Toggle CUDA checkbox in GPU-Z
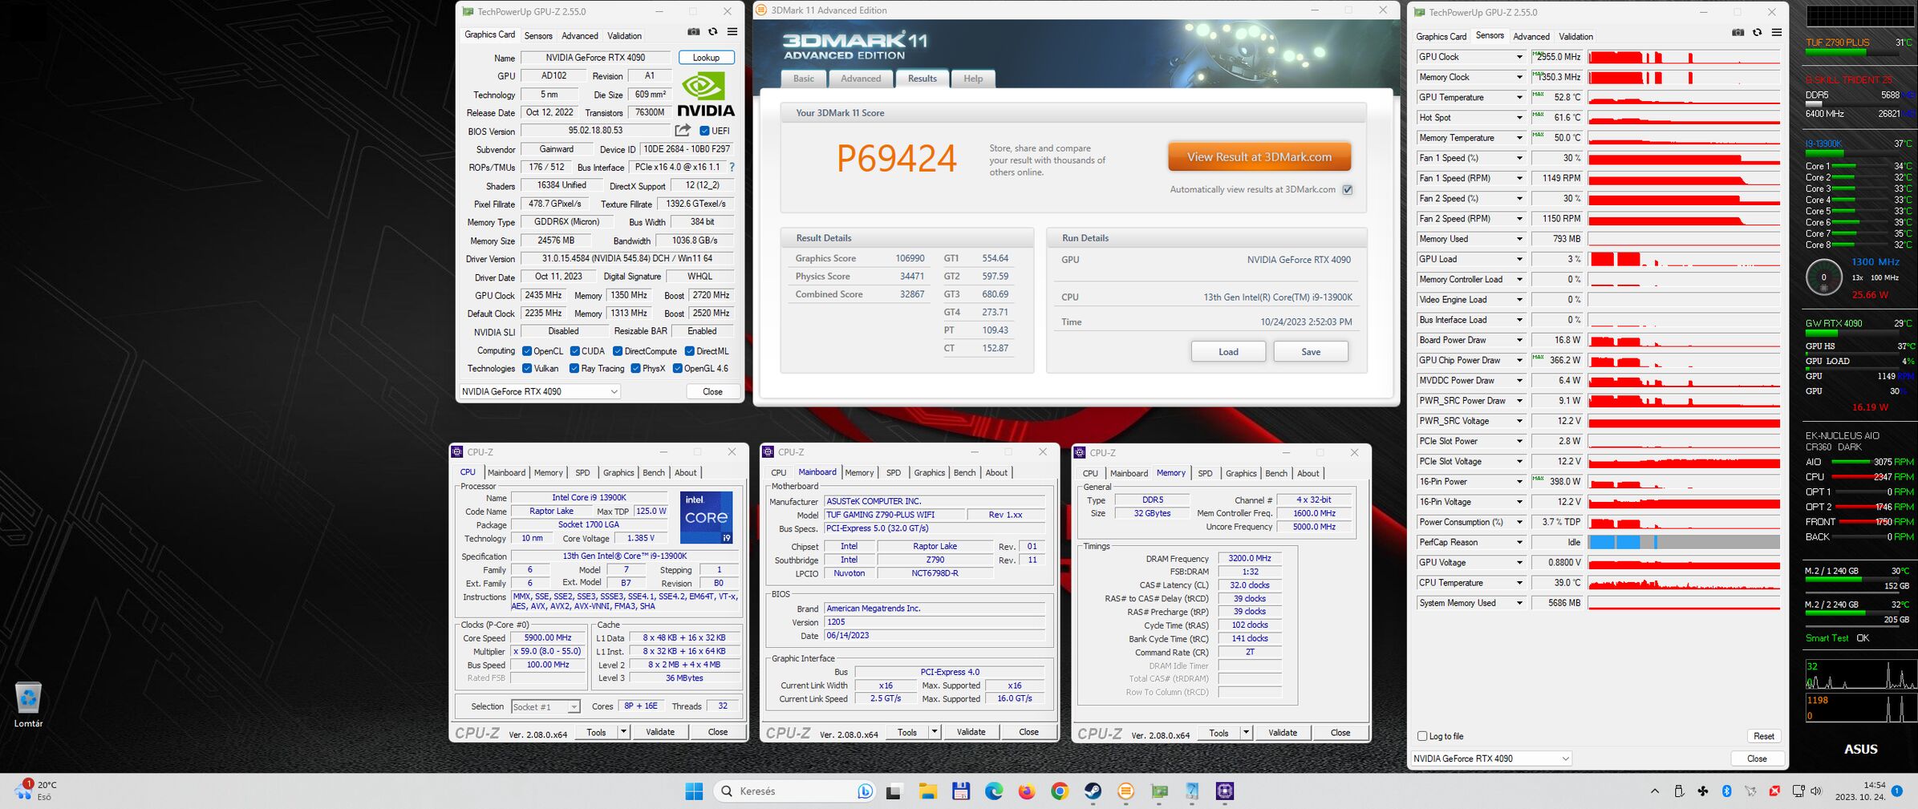This screenshot has height=809, width=1918. point(575,351)
